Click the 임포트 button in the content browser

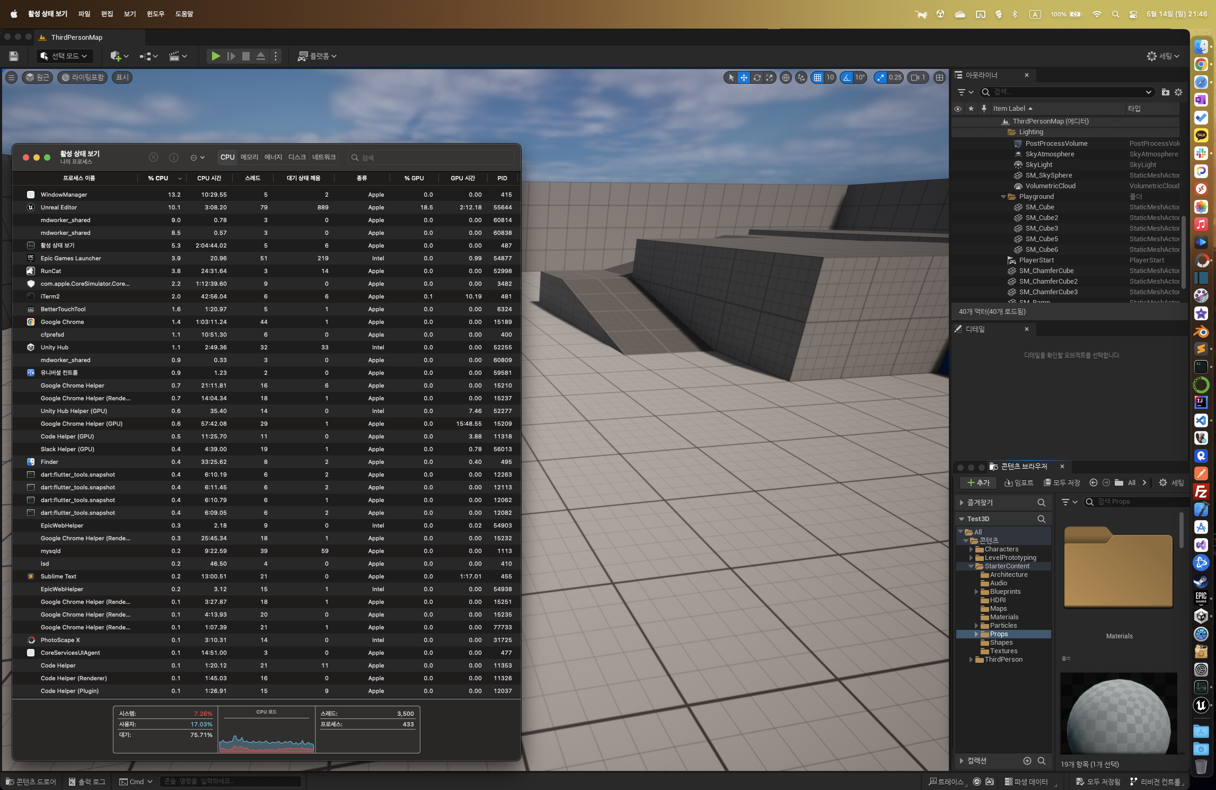1019,482
